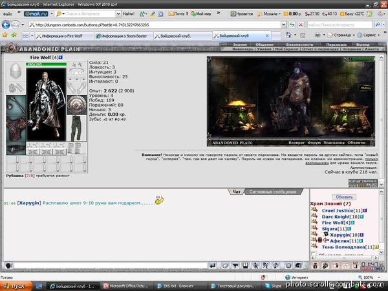This screenshot has height=291, width=388.
Task: Click the green enemy health bar in scene
Action: tap(361, 59)
